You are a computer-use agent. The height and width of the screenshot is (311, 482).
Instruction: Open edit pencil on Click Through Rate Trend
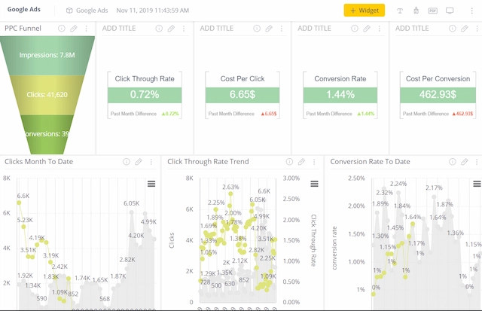(x=301, y=162)
